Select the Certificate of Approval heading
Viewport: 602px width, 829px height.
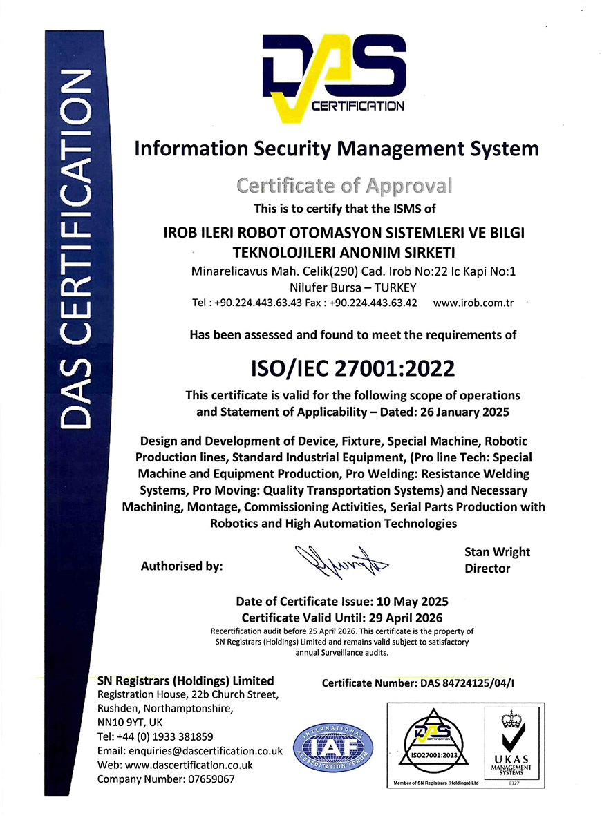tap(344, 185)
